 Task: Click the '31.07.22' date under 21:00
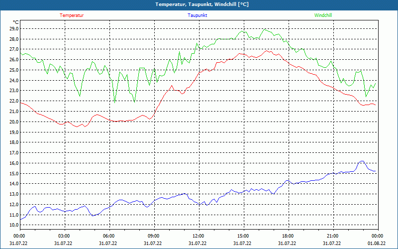[x=332, y=243]
